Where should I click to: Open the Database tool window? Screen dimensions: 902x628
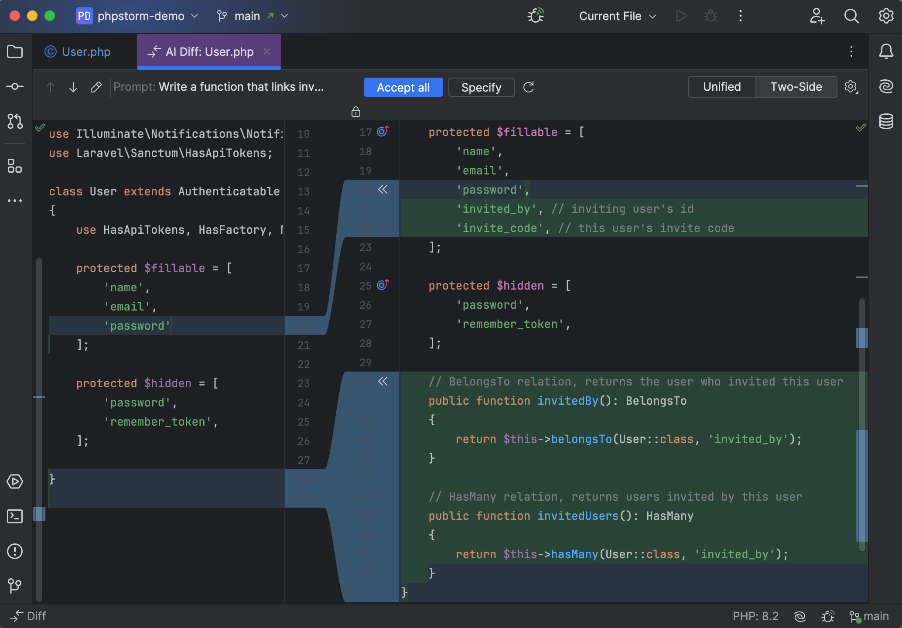886,121
